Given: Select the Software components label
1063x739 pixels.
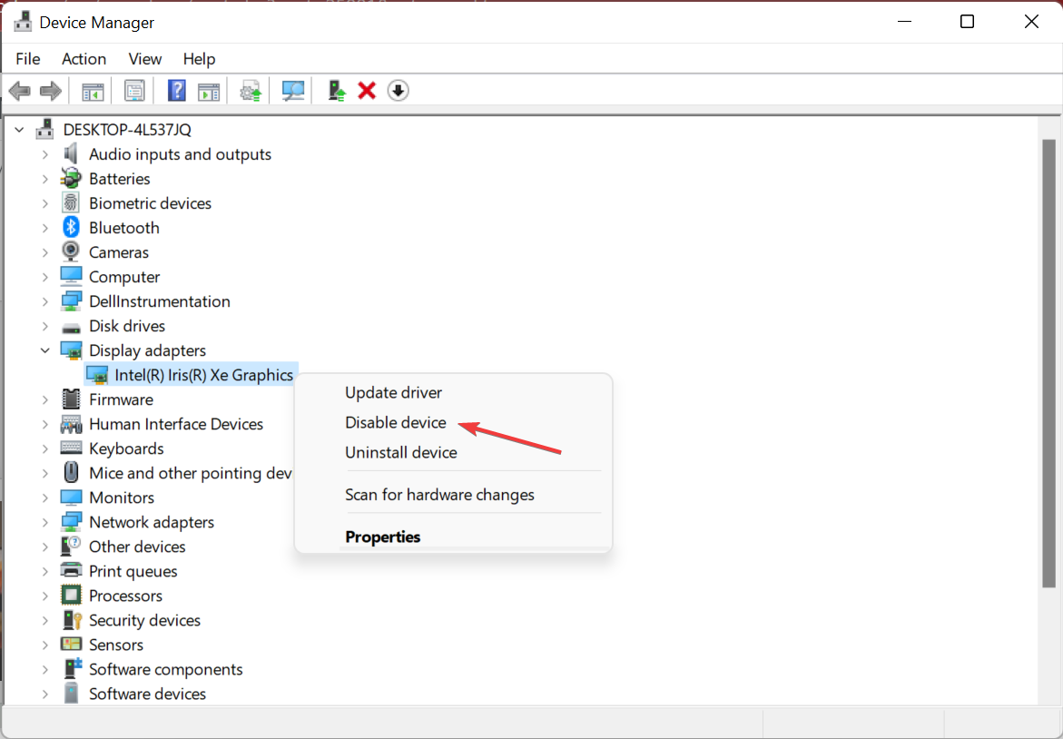Looking at the screenshot, I should [x=166, y=669].
